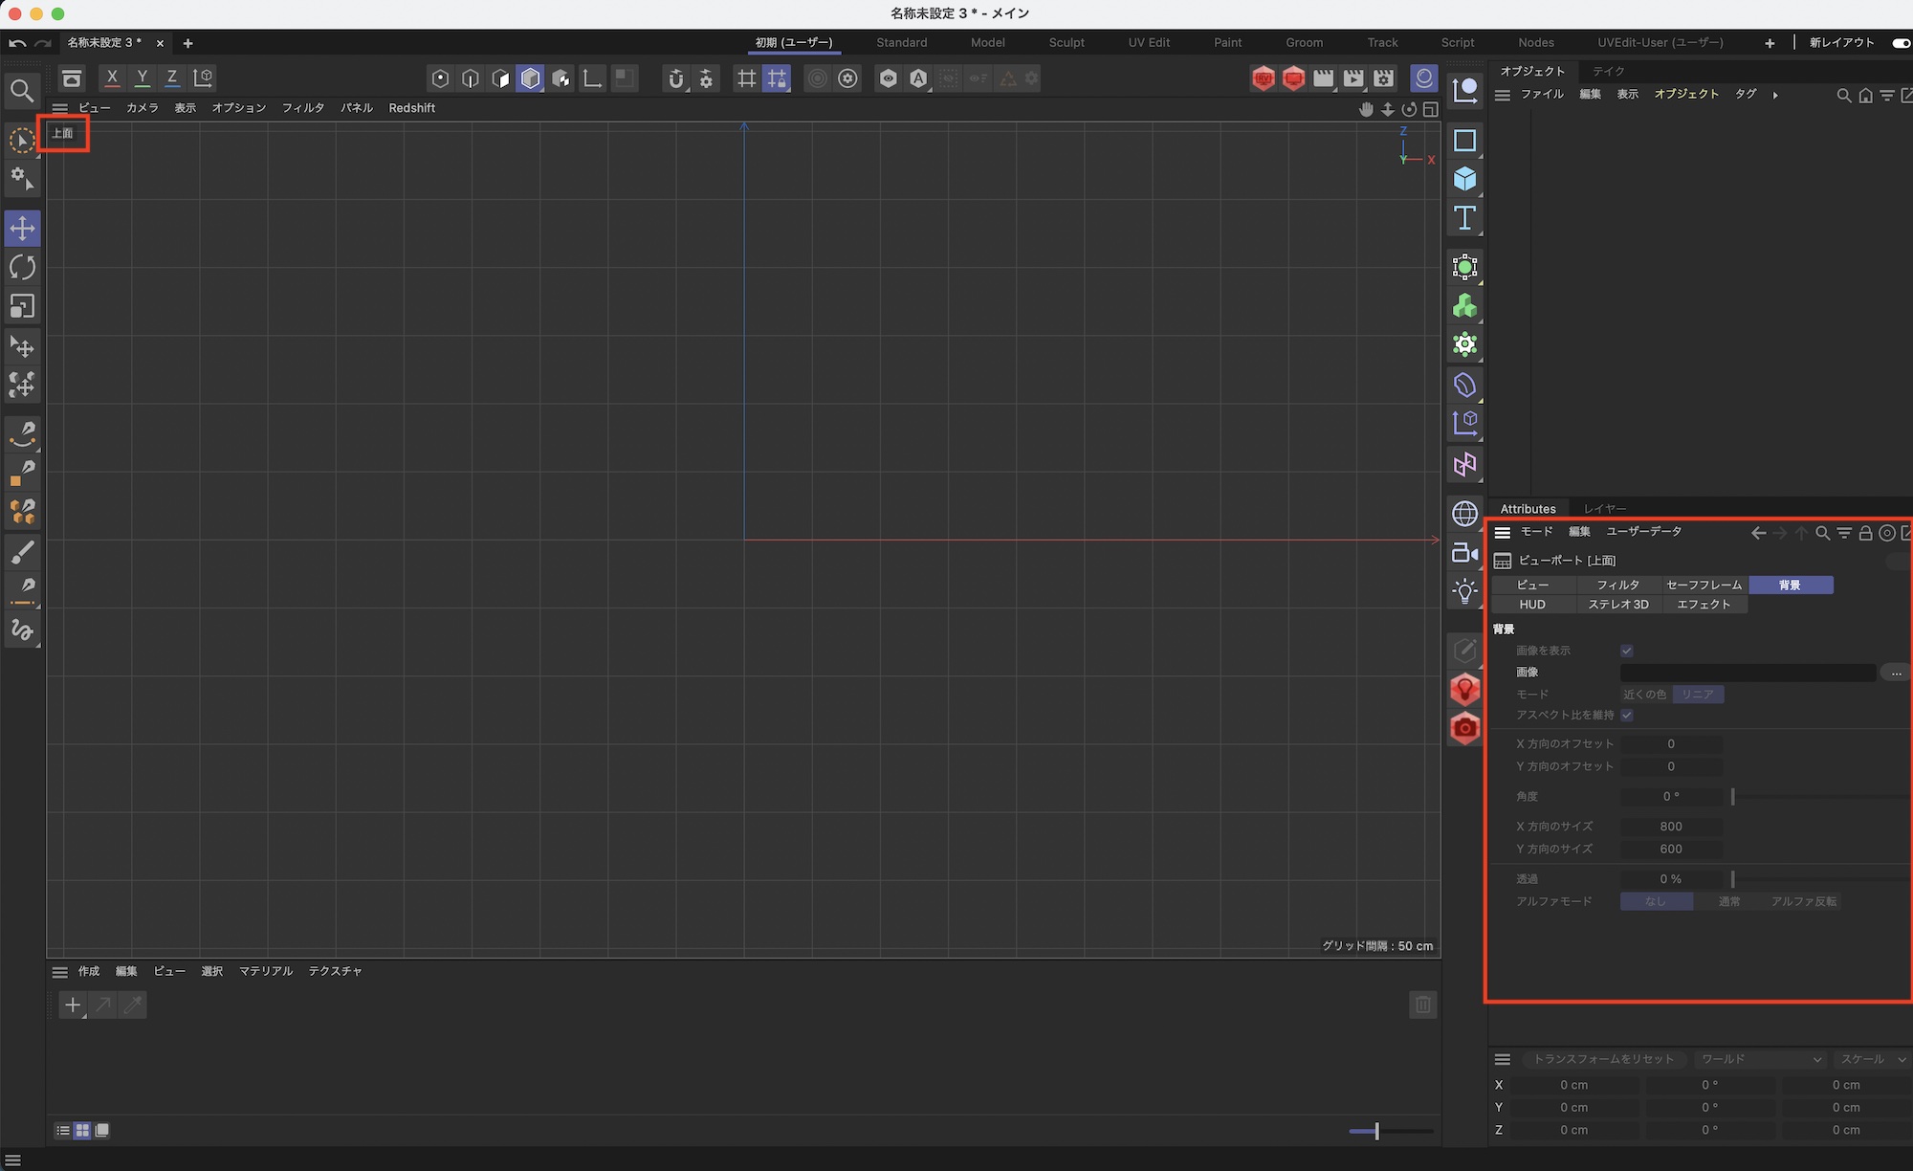Viewport: 1913px width, 1171px height.
Task: Uncheck the 画像を表示 checkbox
Action: click(x=1627, y=651)
